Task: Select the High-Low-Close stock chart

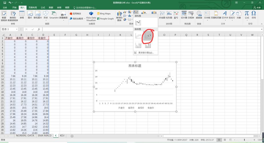Action: 138,36
